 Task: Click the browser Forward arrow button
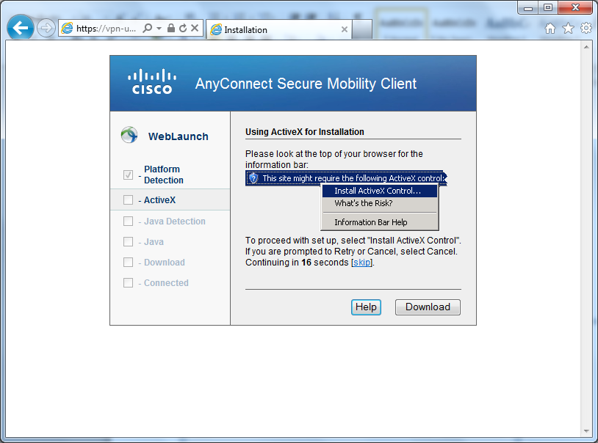pos(46,28)
